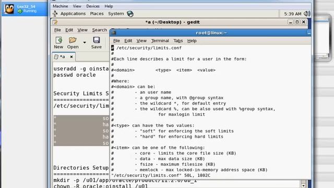This screenshot has height=188, width=334.
Task: Expand the Open recent files dropdown arrow
Action: (85, 42)
